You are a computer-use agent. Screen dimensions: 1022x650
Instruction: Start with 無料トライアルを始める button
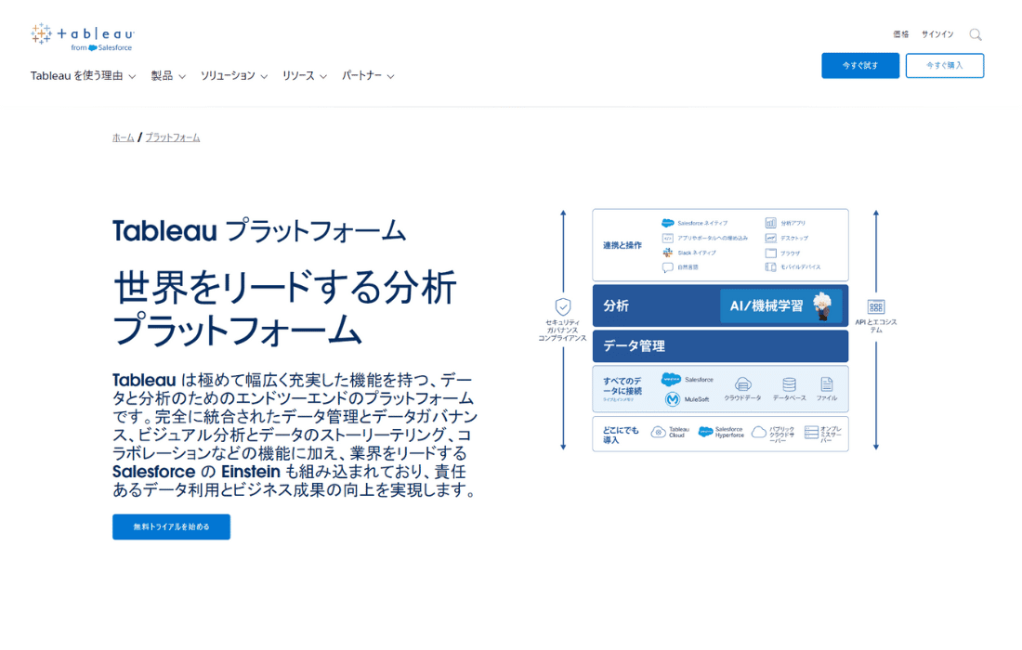[x=172, y=526]
